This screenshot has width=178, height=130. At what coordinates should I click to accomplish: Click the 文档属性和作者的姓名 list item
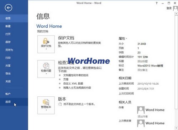[x=76, y=75]
